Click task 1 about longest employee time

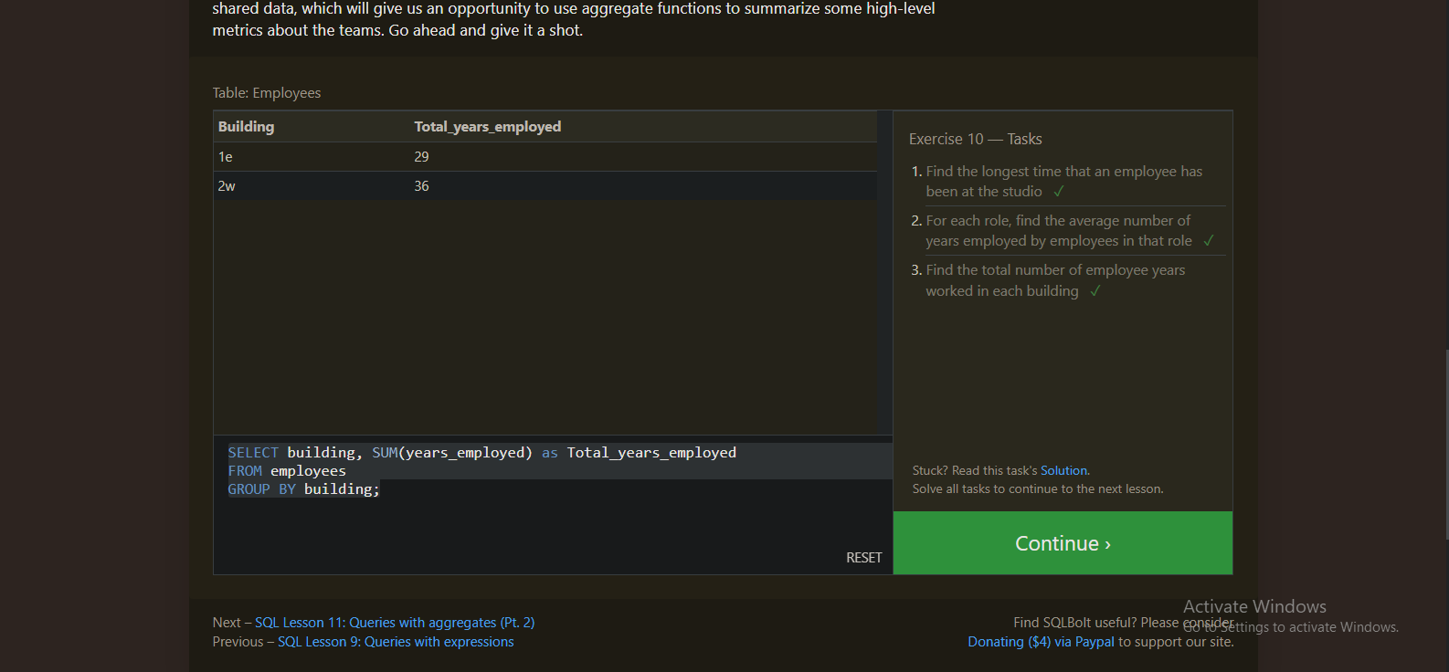[1063, 182]
